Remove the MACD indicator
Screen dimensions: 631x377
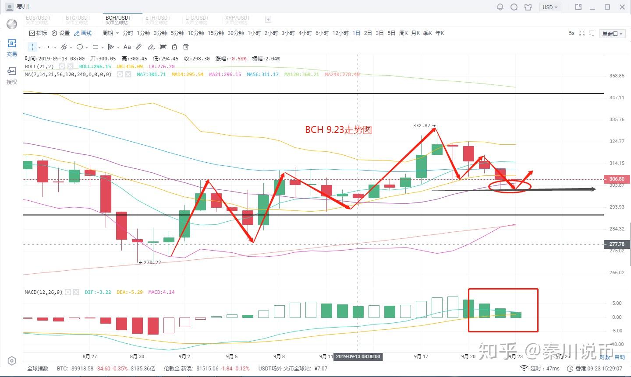click(76, 292)
